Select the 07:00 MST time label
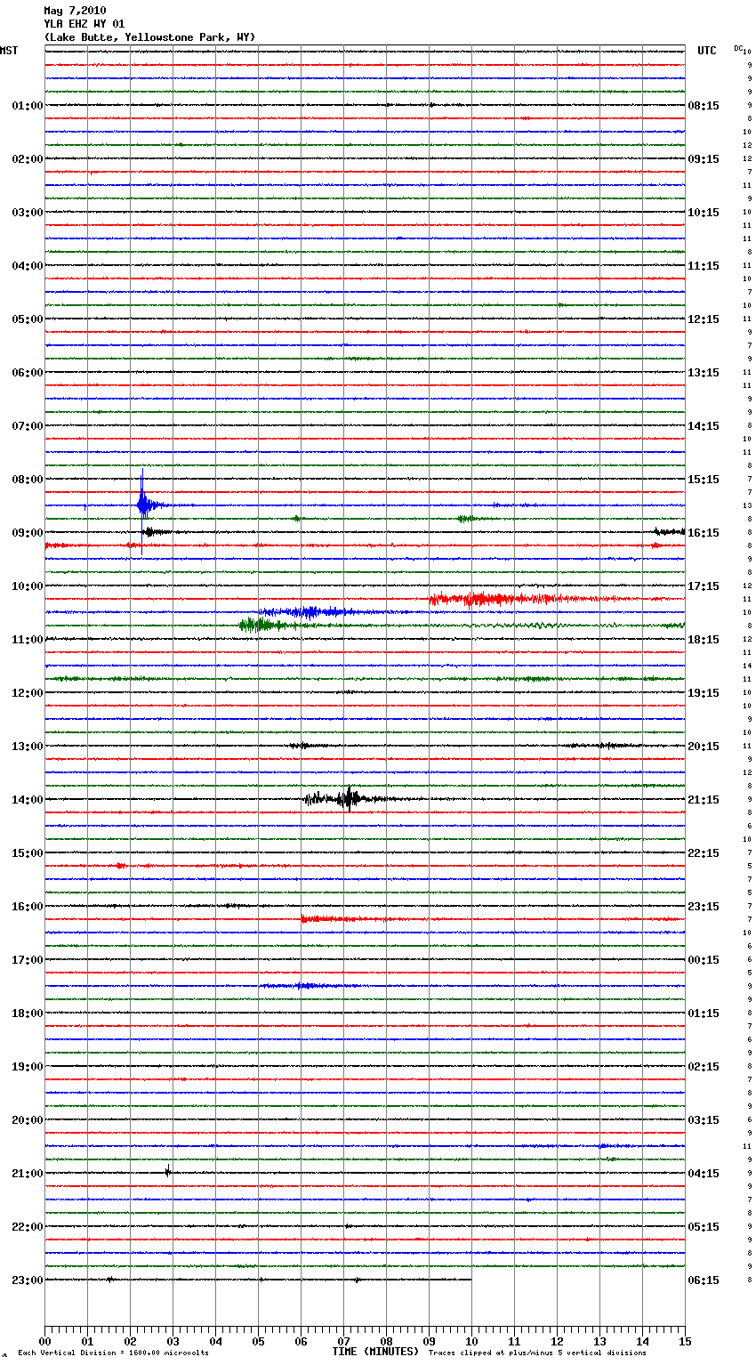Screen dimensions: 756x1365 27,426
